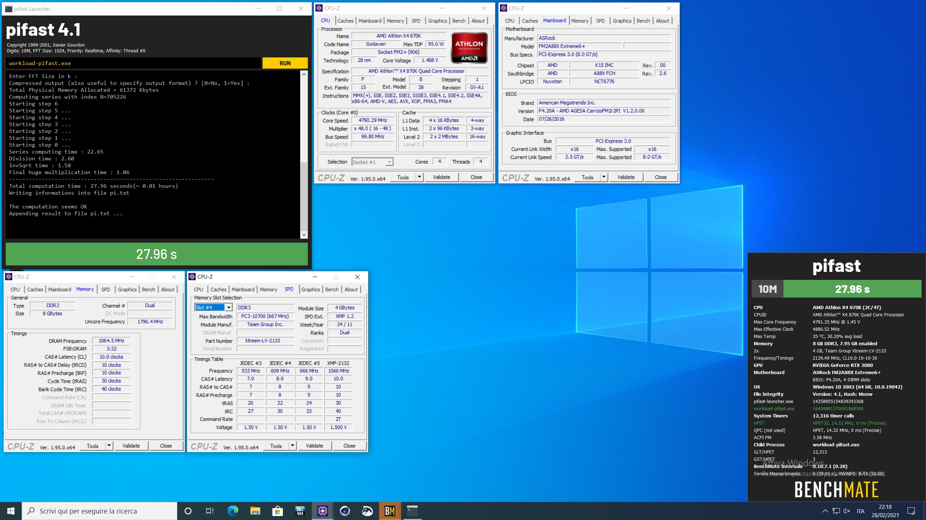Launch Microsoft Edge from taskbar
Screen dimensions: 926x520
(233, 511)
